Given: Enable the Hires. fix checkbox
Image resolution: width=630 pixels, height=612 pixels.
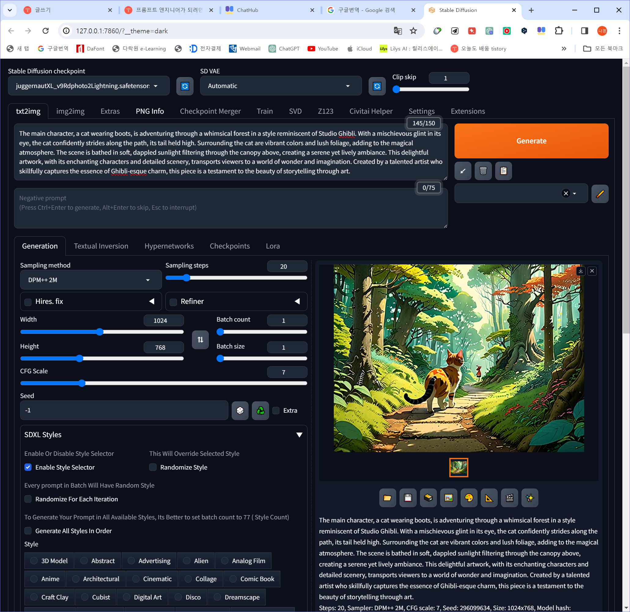Looking at the screenshot, I should coord(28,302).
